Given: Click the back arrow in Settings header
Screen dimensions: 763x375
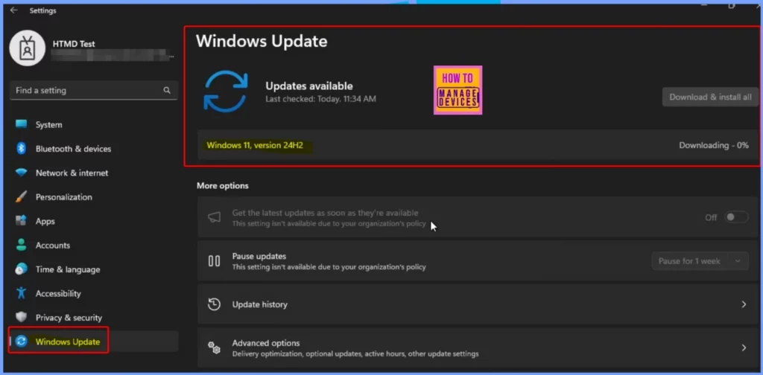Looking at the screenshot, I should (13, 10).
